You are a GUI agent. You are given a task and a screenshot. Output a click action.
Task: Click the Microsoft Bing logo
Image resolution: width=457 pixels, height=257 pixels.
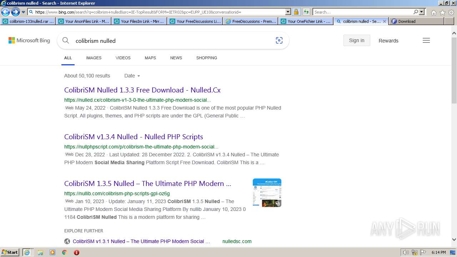click(x=29, y=40)
